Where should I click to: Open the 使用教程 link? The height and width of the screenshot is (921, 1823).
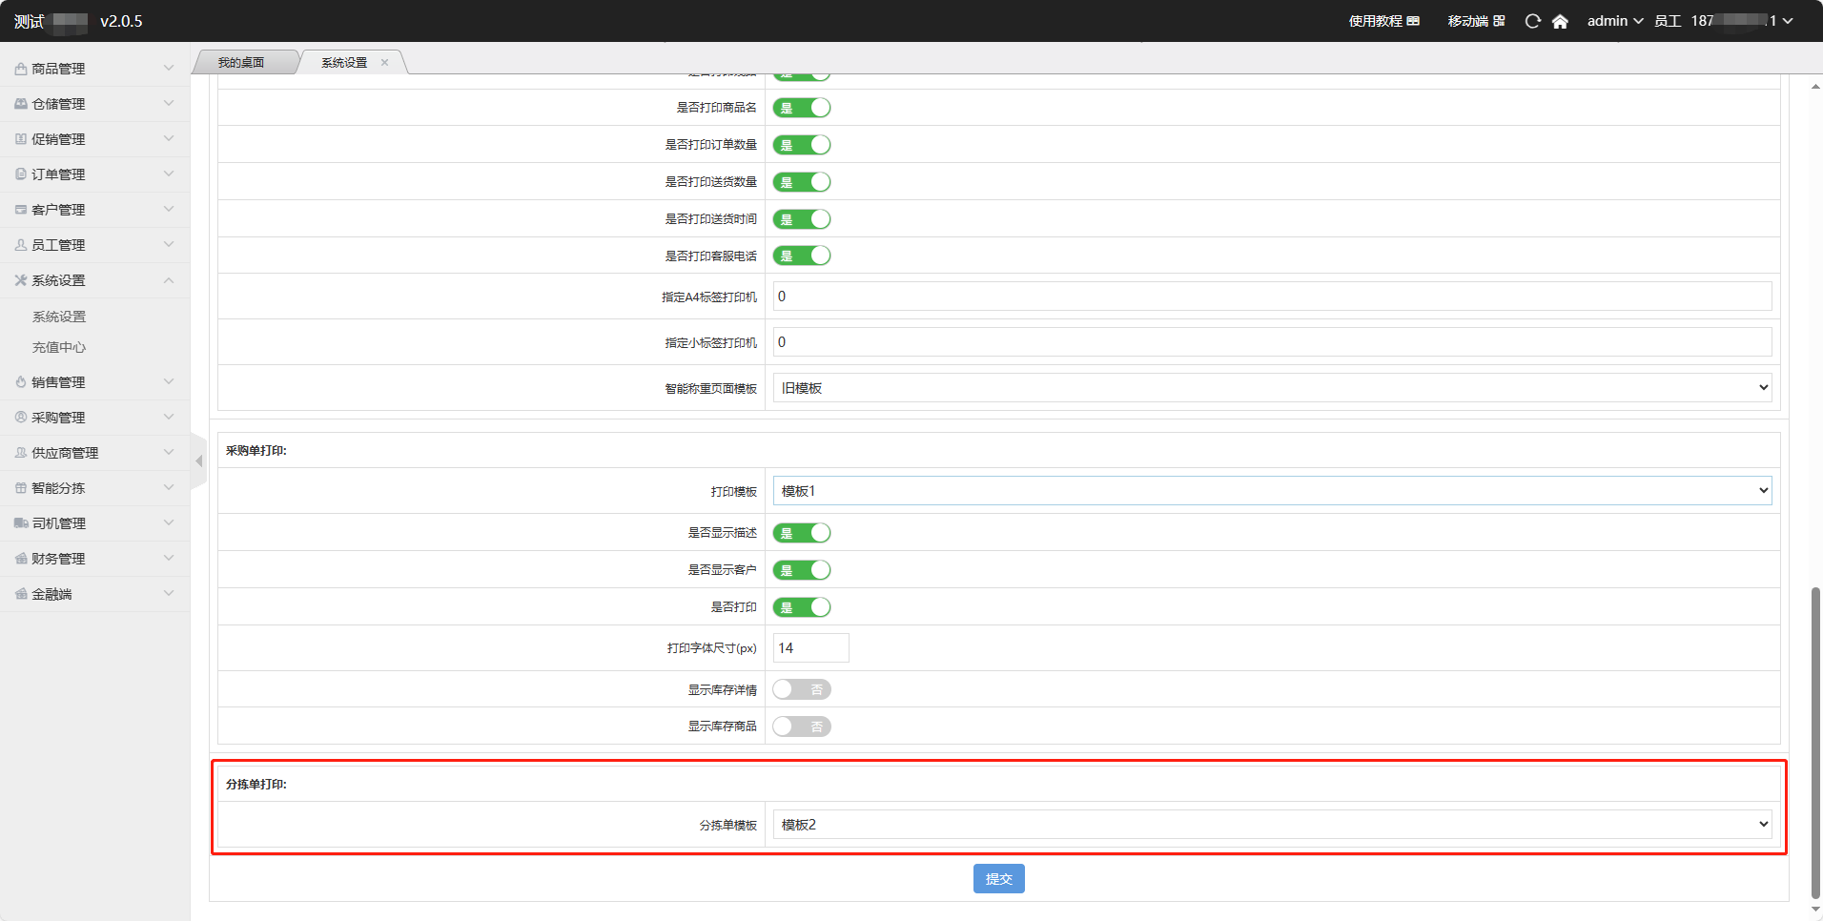click(x=1383, y=21)
